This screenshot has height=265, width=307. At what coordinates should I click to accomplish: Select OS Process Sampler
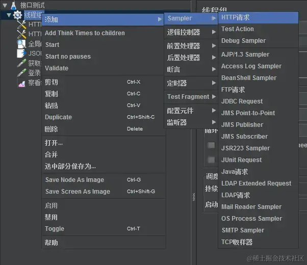tap(258, 219)
